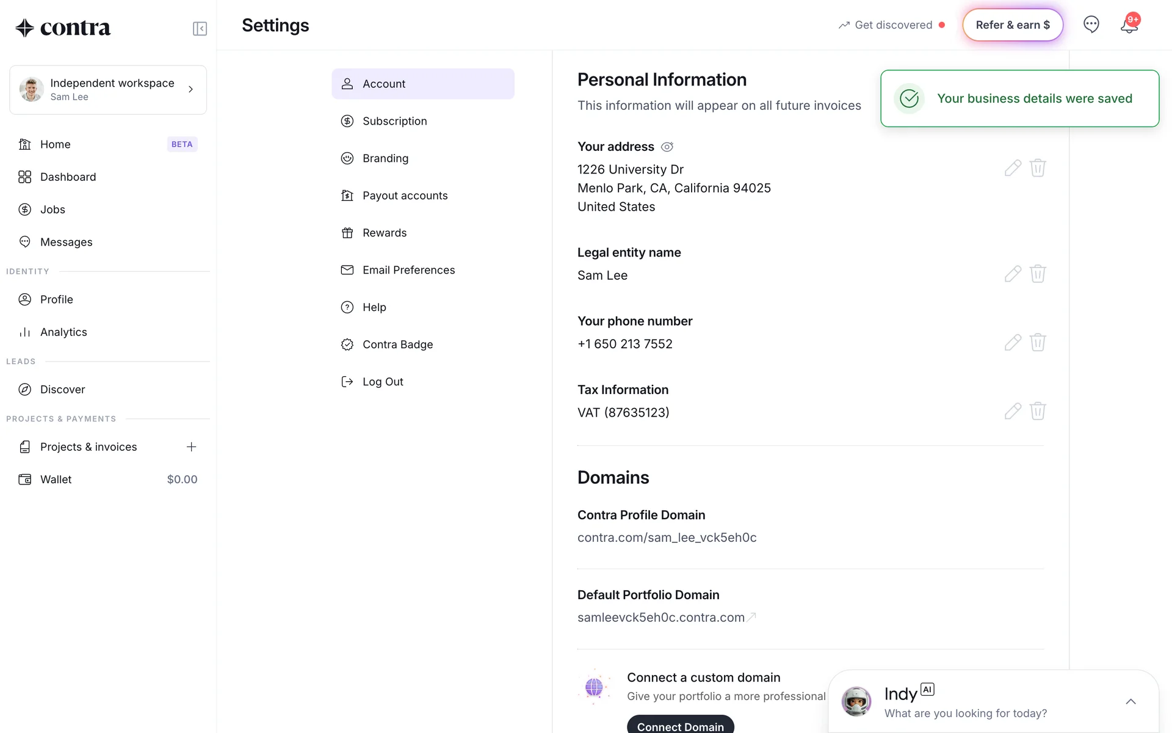
Task: Click the Connect Domain button
Action: pos(680,726)
